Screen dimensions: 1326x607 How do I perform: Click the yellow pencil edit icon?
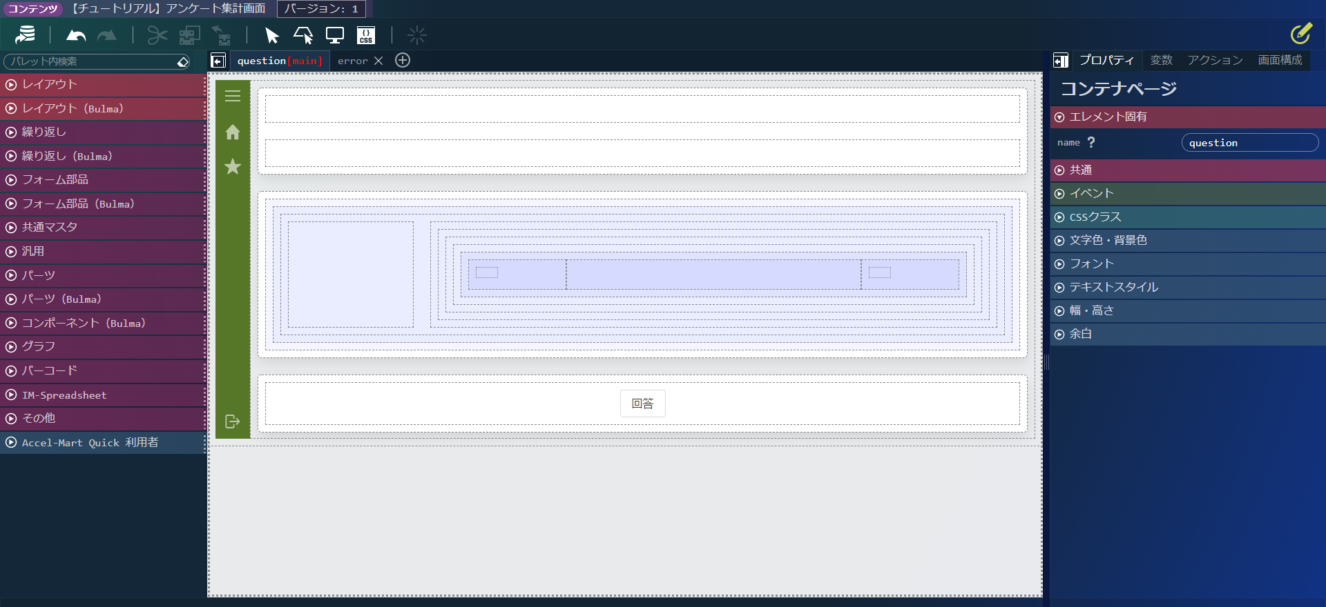click(1301, 33)
